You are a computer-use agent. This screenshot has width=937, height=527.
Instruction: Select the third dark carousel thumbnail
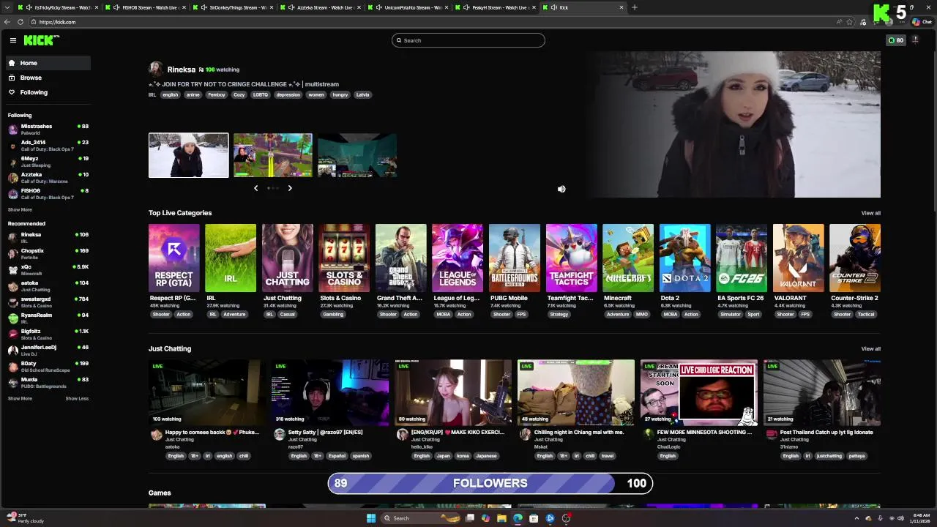(357, 155)
